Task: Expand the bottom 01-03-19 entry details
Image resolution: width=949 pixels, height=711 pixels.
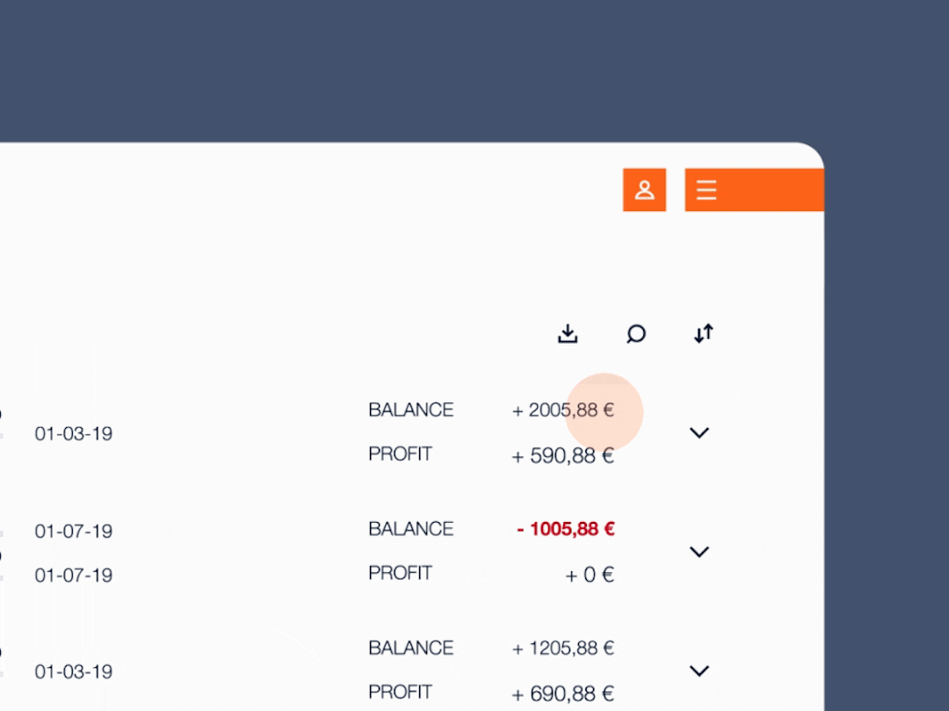Action: pyautogui.click(x=699, y=671)
